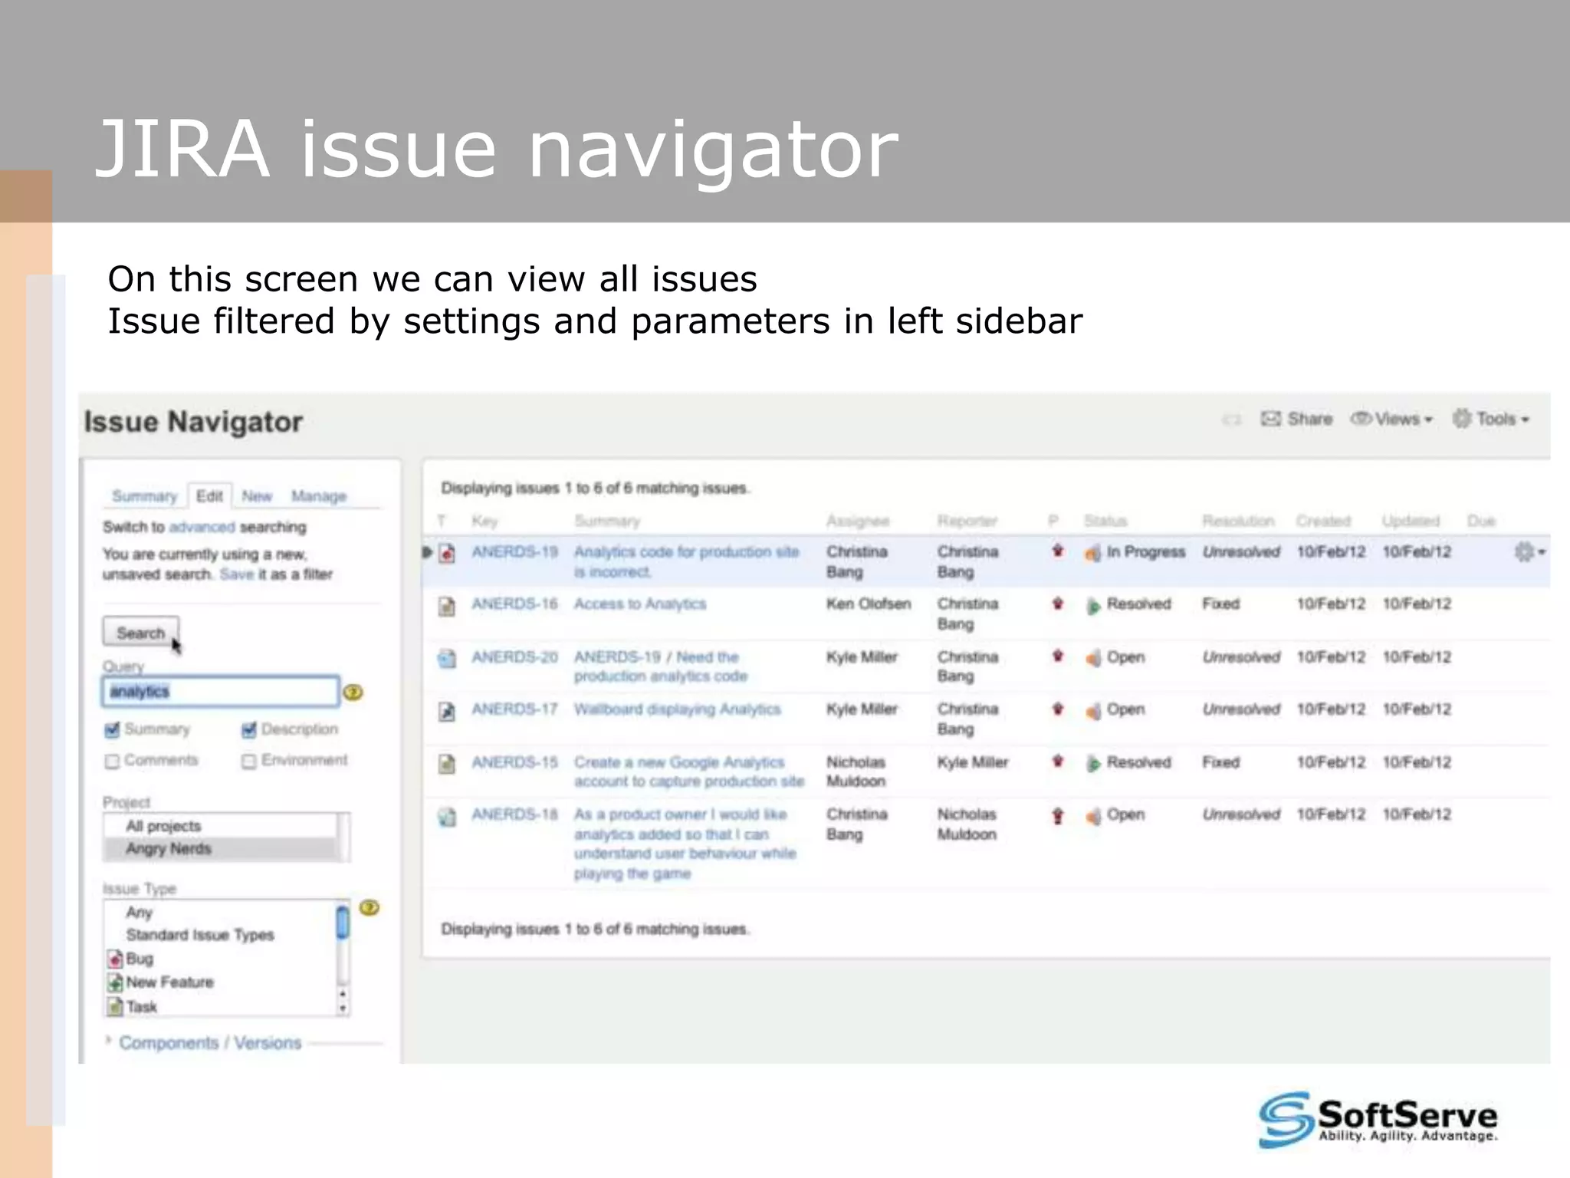1570x1178 pixels.
Task: Click the Share button
Action: [1297, 420]
